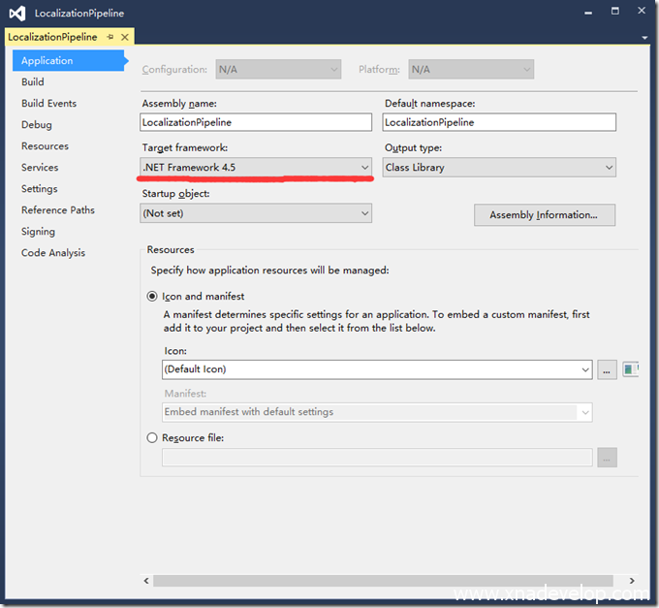Screen dimensions: 659x608
Task: Click the Assembly name text field
Action: click(x=256, y=122)
